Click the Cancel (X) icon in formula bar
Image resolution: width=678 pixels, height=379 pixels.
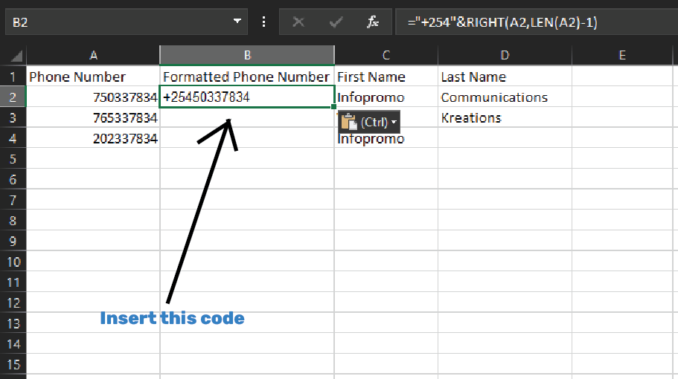point(298,22)
